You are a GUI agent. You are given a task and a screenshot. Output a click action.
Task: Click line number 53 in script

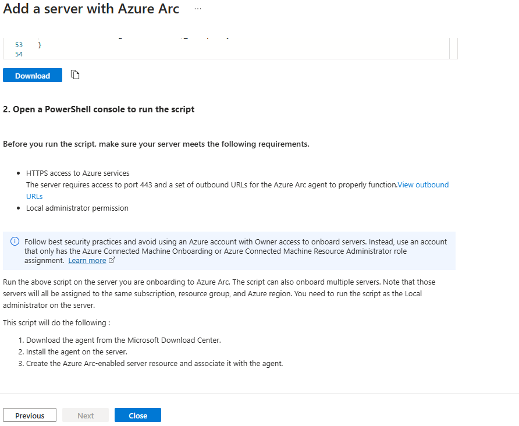(19, 44)
